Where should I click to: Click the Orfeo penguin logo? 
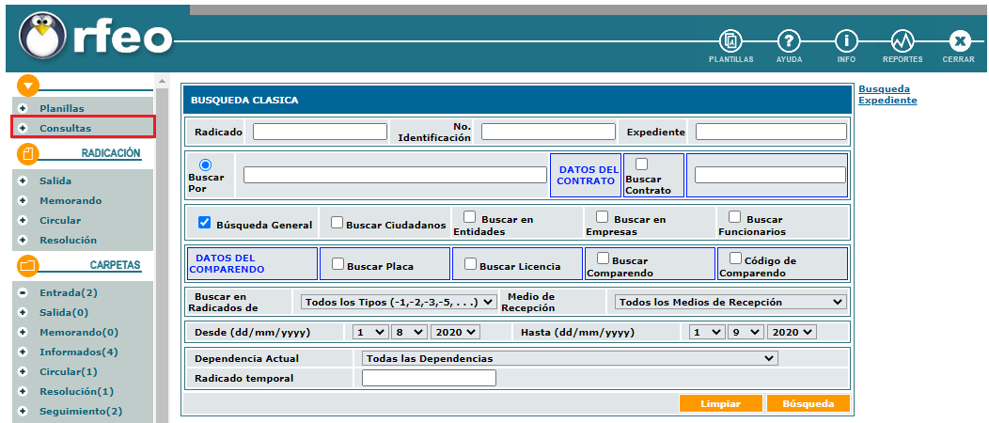(x=42, y=36)
